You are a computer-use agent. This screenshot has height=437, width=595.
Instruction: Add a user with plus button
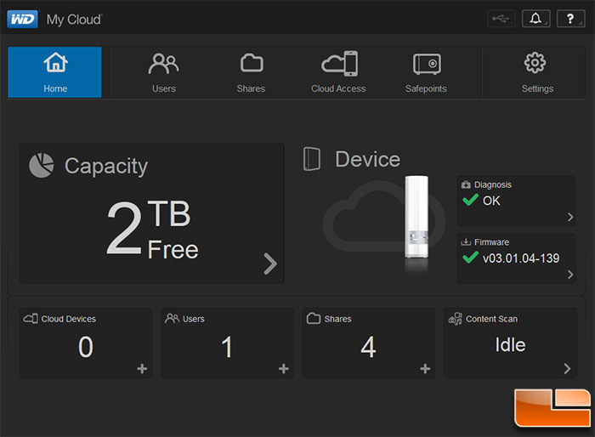(x=283, y=369)
